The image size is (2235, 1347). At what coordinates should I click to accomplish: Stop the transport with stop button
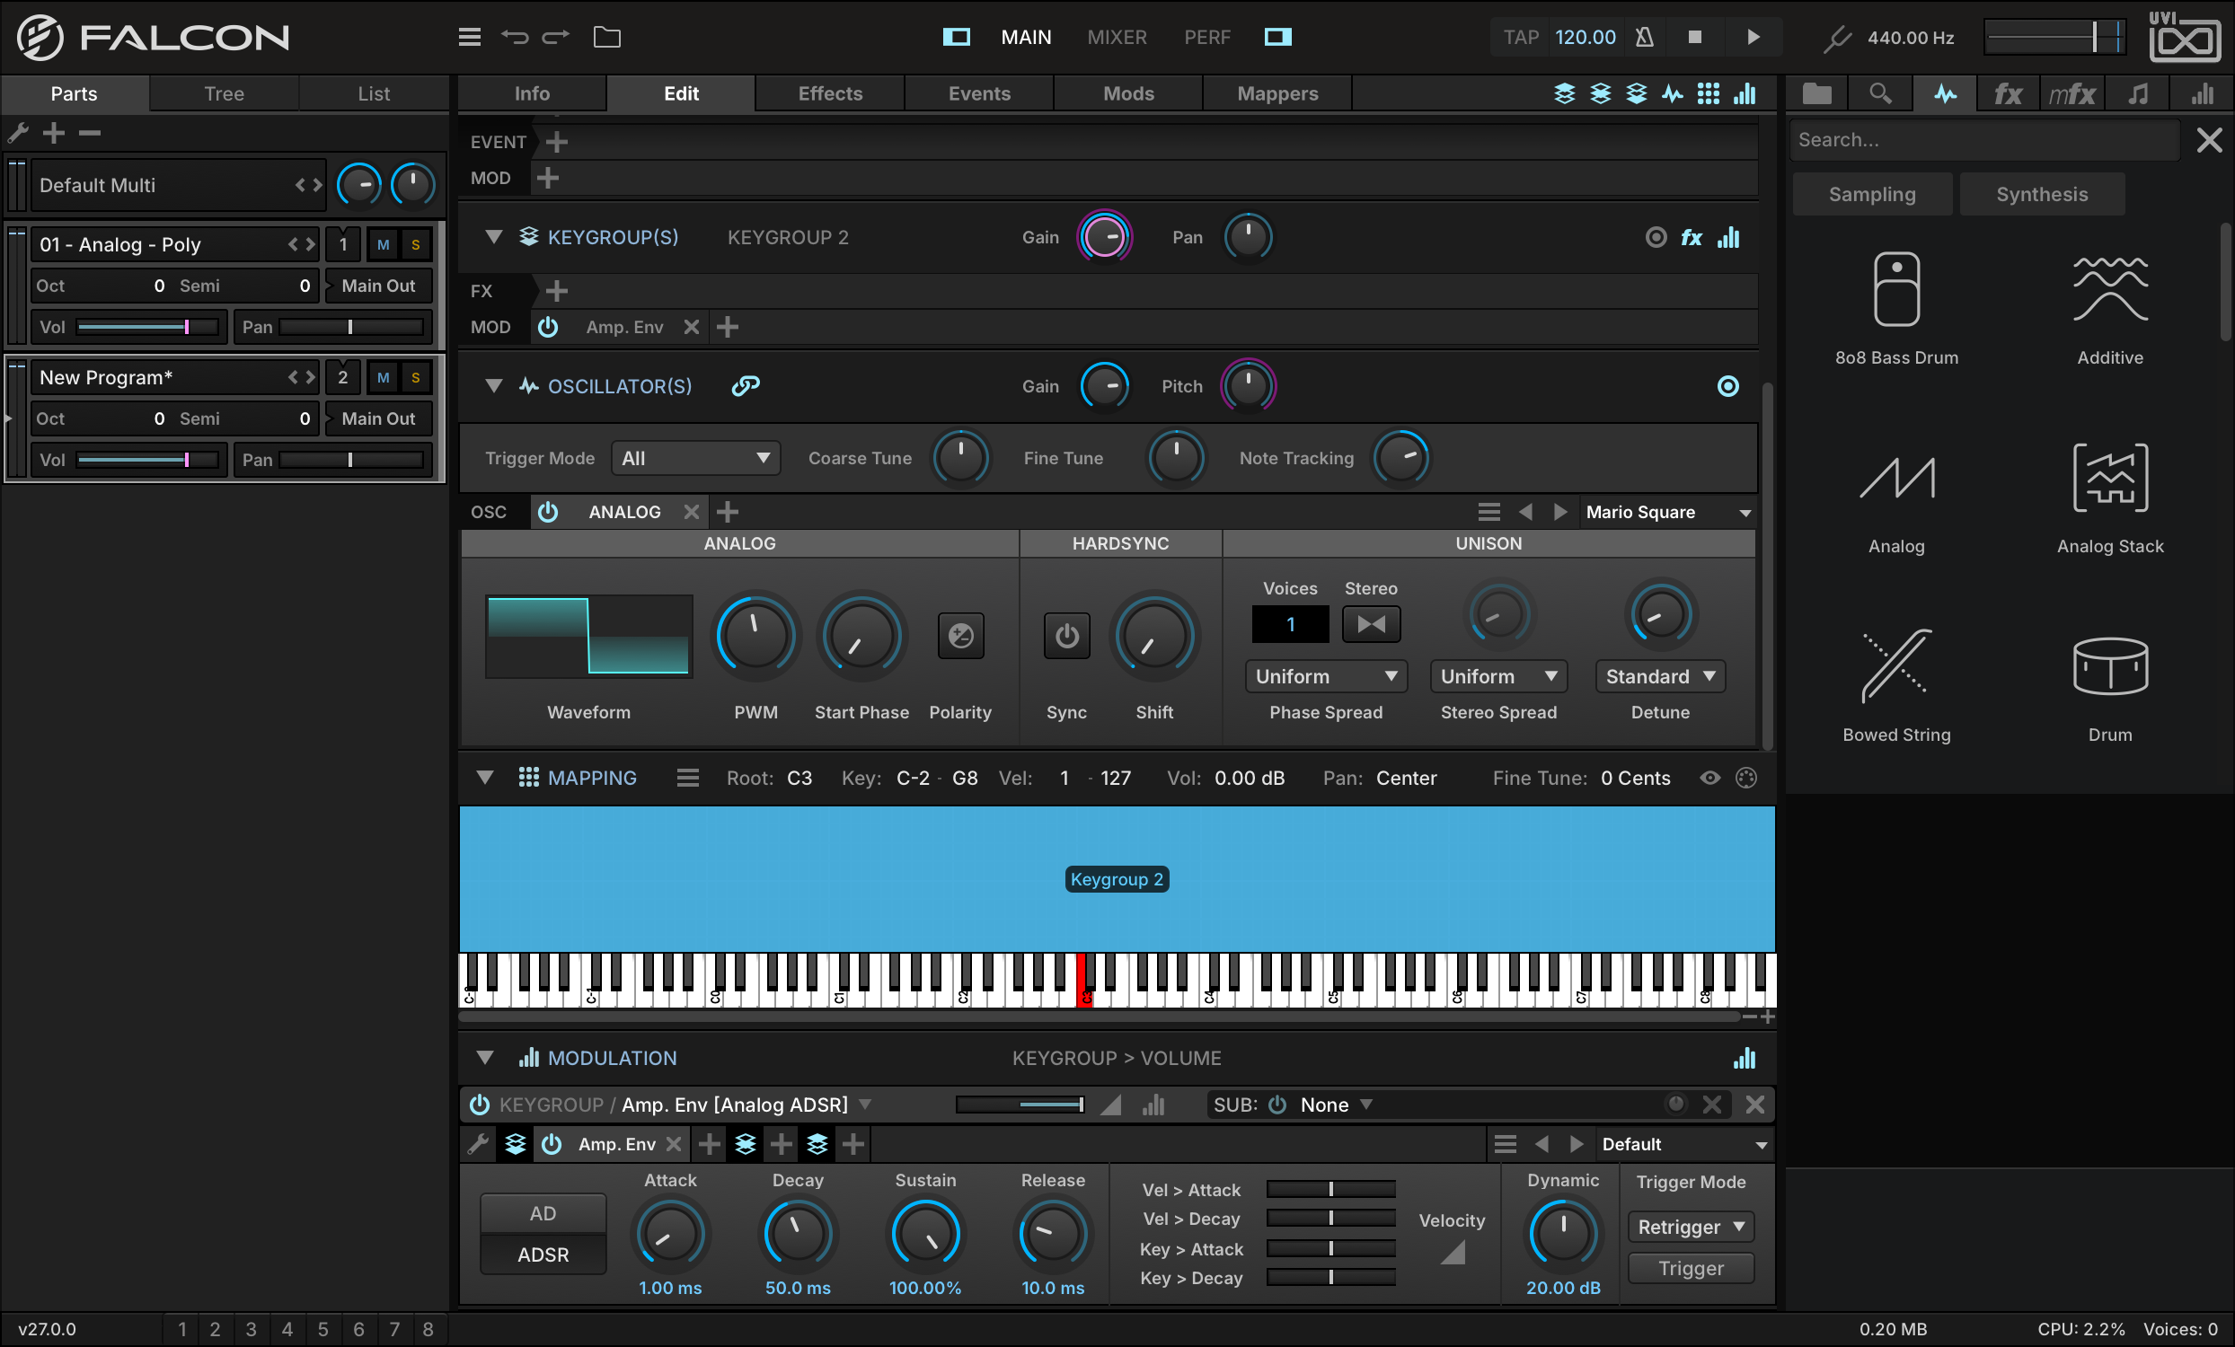tap(1694, 37)
